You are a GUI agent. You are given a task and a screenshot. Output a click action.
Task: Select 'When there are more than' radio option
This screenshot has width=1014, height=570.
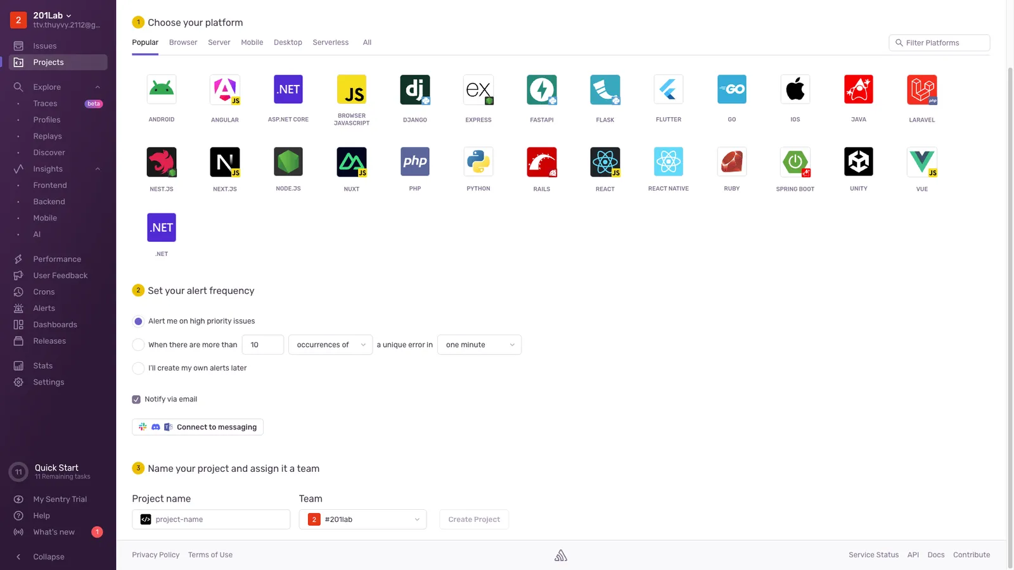click(138, 345)
